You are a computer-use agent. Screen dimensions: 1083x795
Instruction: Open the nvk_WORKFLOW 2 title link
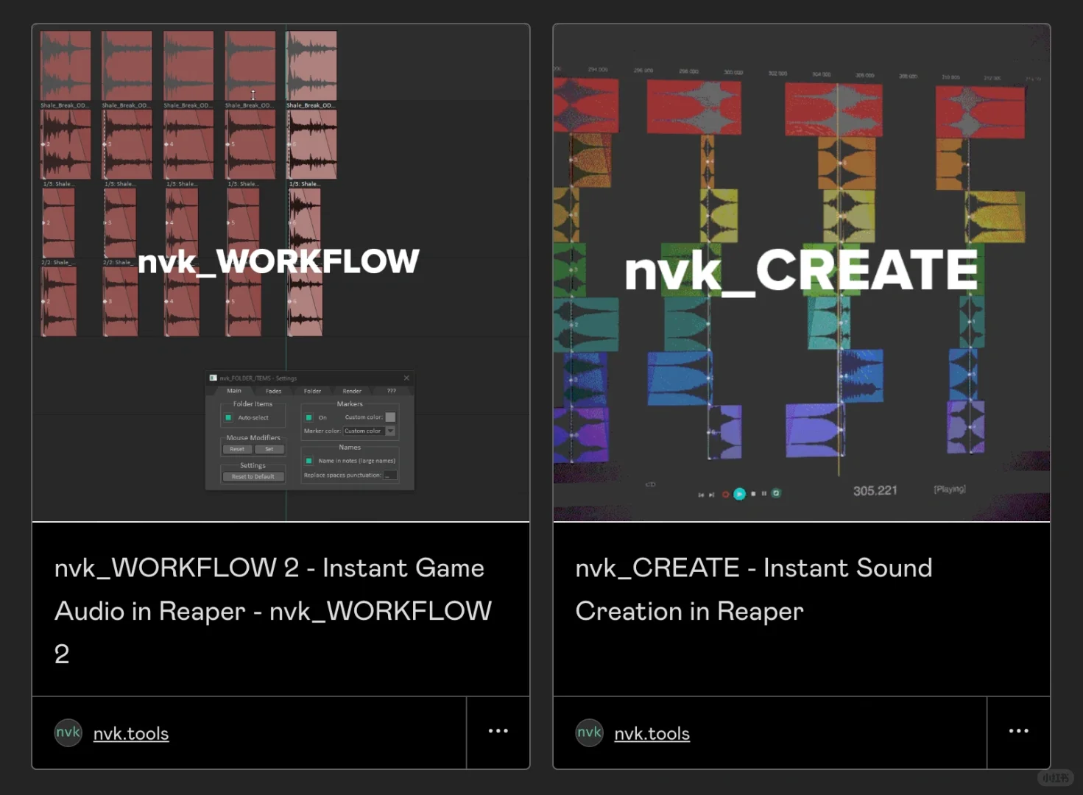pos(273,610)
